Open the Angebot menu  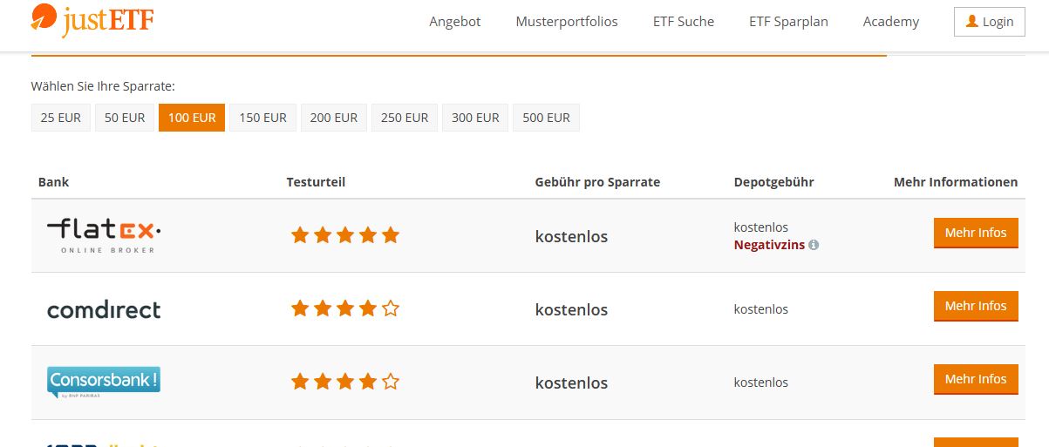454,22
